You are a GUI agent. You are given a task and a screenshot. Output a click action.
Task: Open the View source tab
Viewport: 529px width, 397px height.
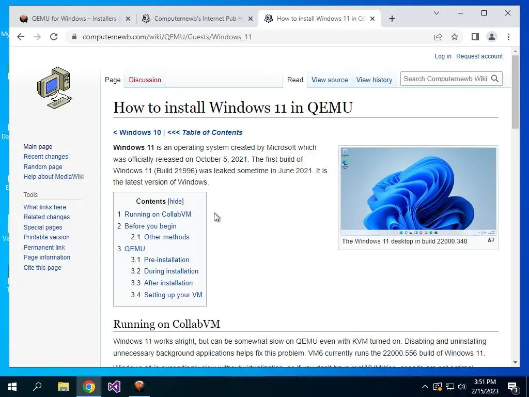(x=330, y=80)
